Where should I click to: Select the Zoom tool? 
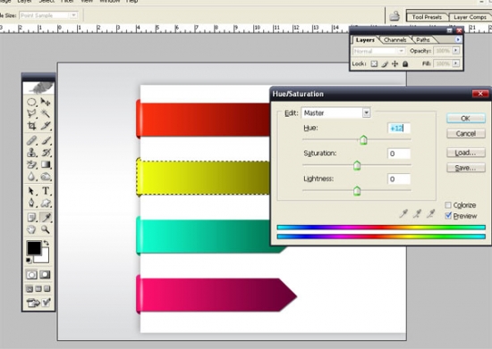(46, 229)
